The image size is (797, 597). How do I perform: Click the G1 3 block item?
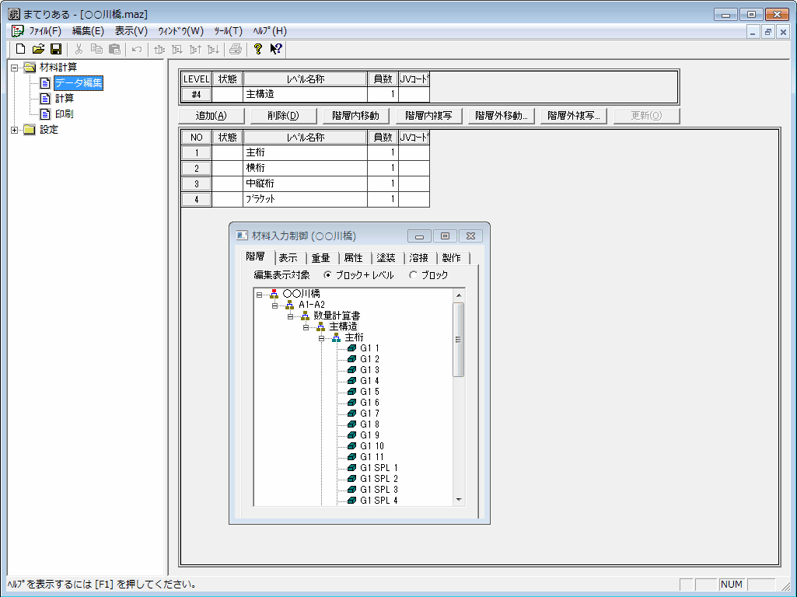point(369,370)
